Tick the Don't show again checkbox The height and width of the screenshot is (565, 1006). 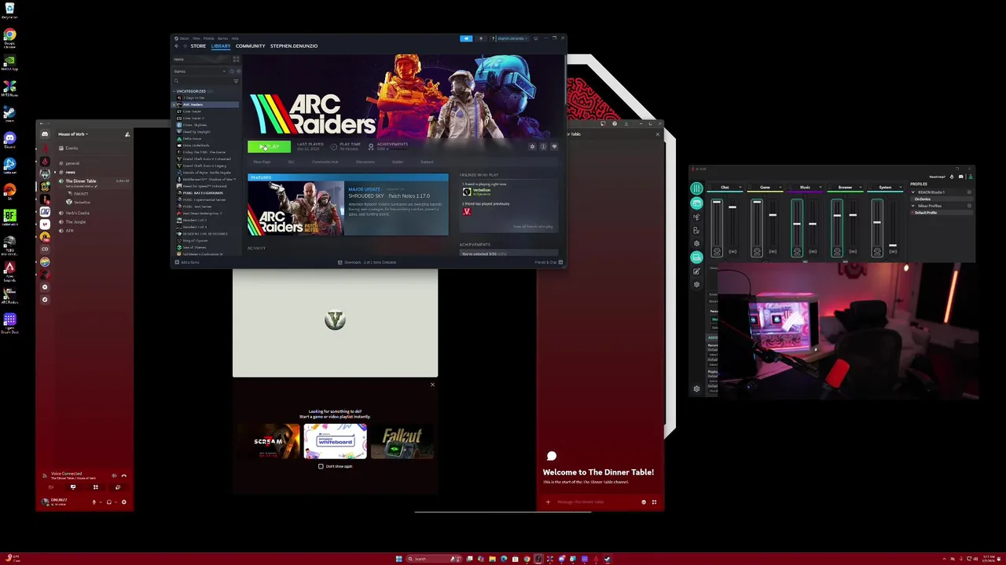click(x=321, y=466)
